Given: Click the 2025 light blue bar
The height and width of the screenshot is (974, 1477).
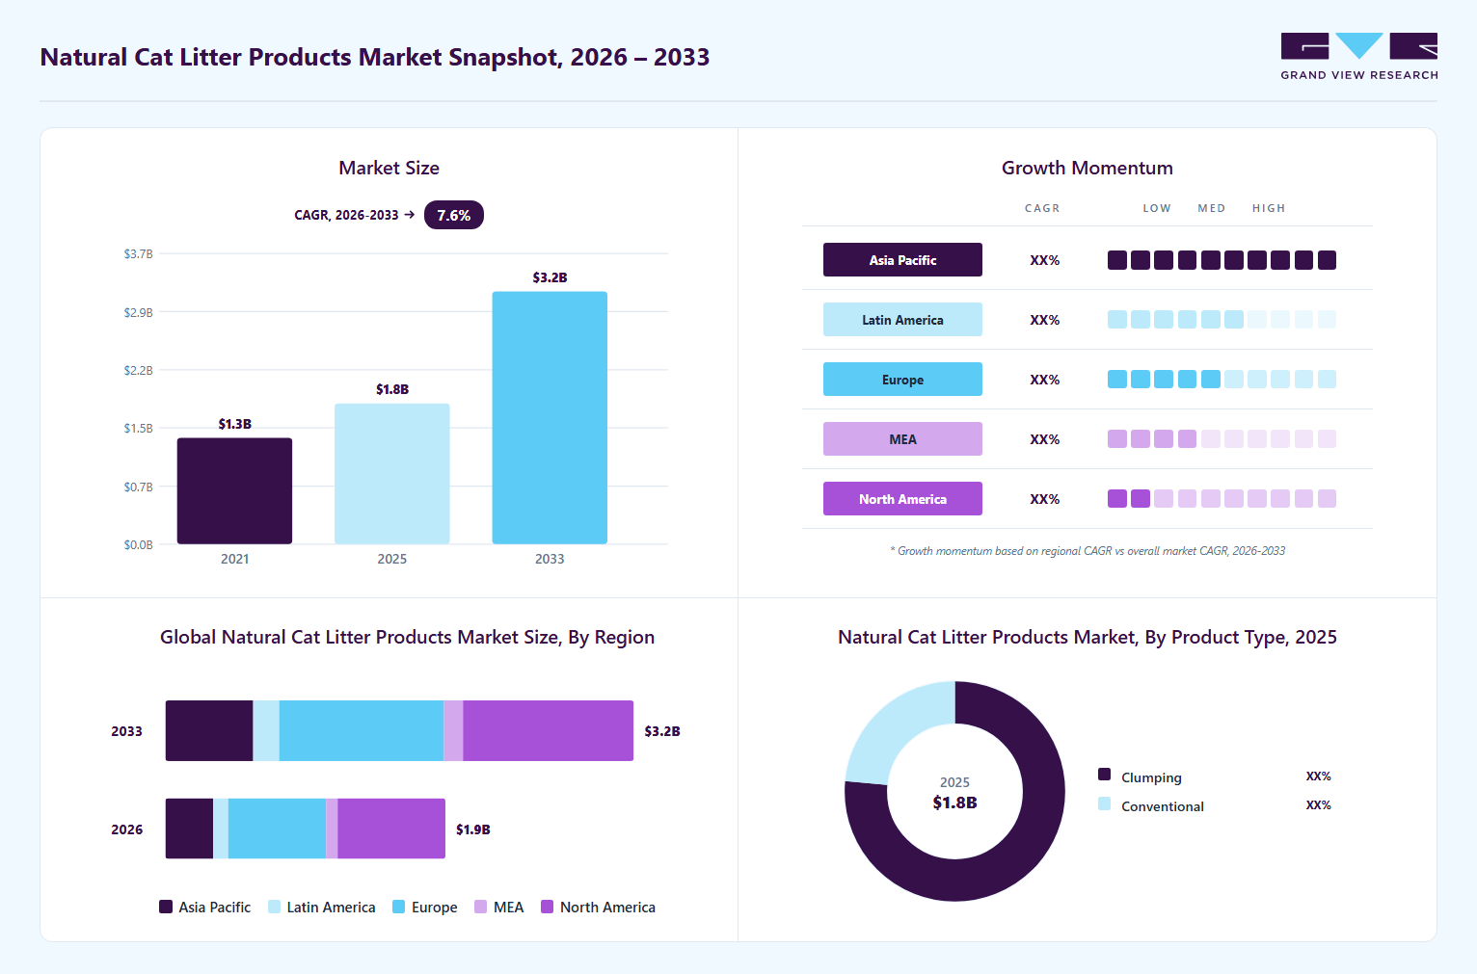Looking at the screenshot, I should click(x=392, y=474).
